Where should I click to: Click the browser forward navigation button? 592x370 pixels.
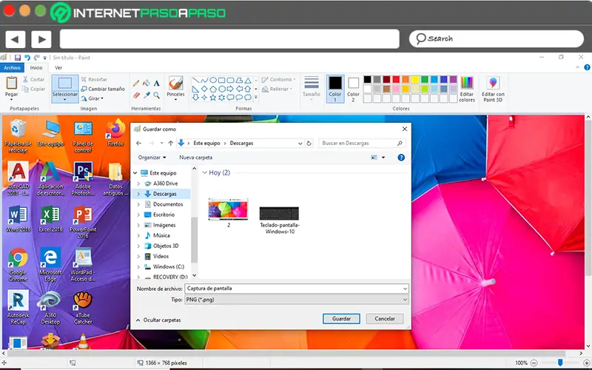pyautogui.click(x=41, y=39)
